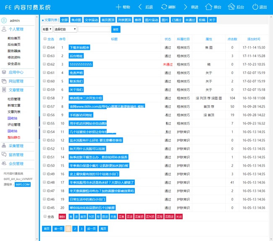Check the ID:64 row checkbox
Viewport: 273px width, 241px height.
point(45,48)
